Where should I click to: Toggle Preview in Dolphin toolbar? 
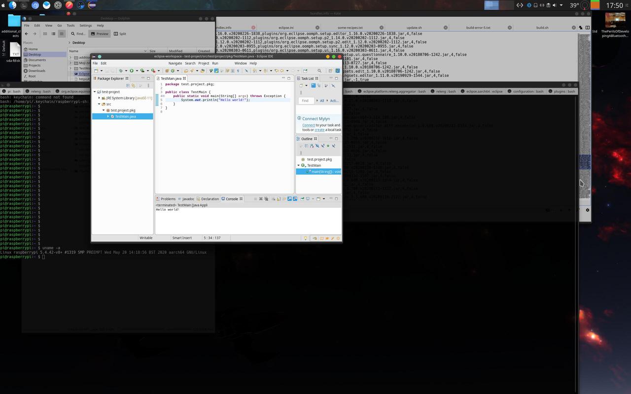(100, 33)
